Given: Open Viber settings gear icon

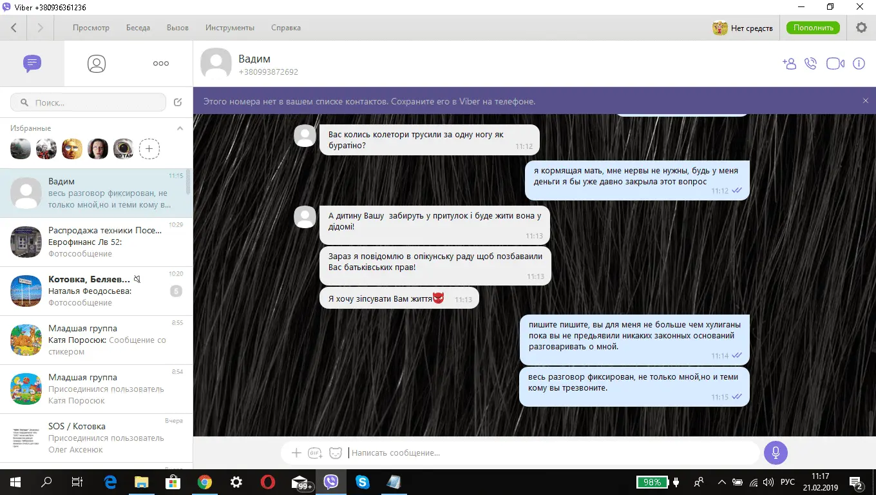Looking at the screenshot, I should click(861, 28).
